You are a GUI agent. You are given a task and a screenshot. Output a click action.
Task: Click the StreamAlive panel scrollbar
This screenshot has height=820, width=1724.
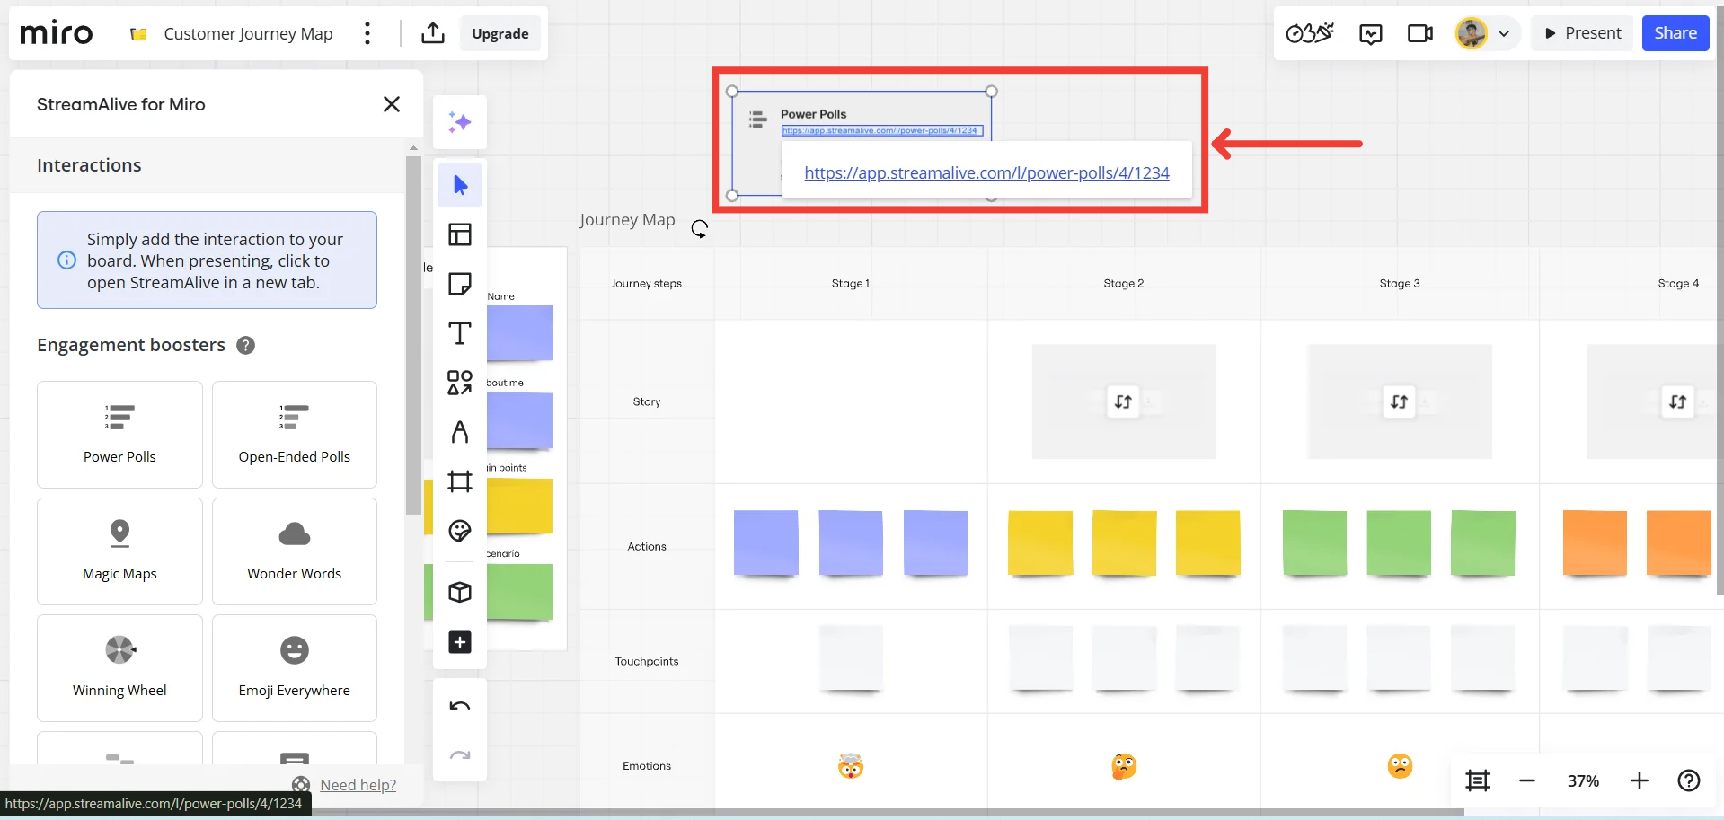click(413, 334)
